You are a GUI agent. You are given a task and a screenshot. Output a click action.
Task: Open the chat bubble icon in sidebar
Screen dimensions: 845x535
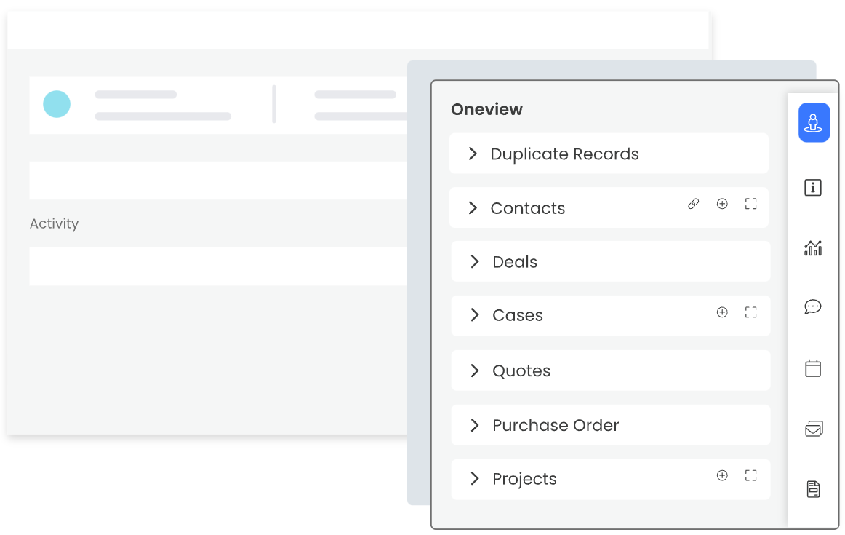[x=813, y=307]
